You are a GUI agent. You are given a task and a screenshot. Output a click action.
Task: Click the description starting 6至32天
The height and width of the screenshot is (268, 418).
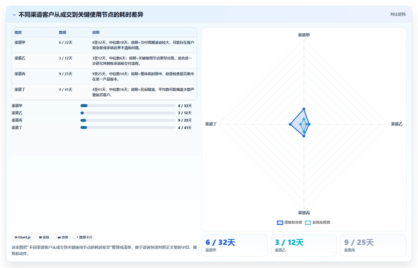coord(143,45)
